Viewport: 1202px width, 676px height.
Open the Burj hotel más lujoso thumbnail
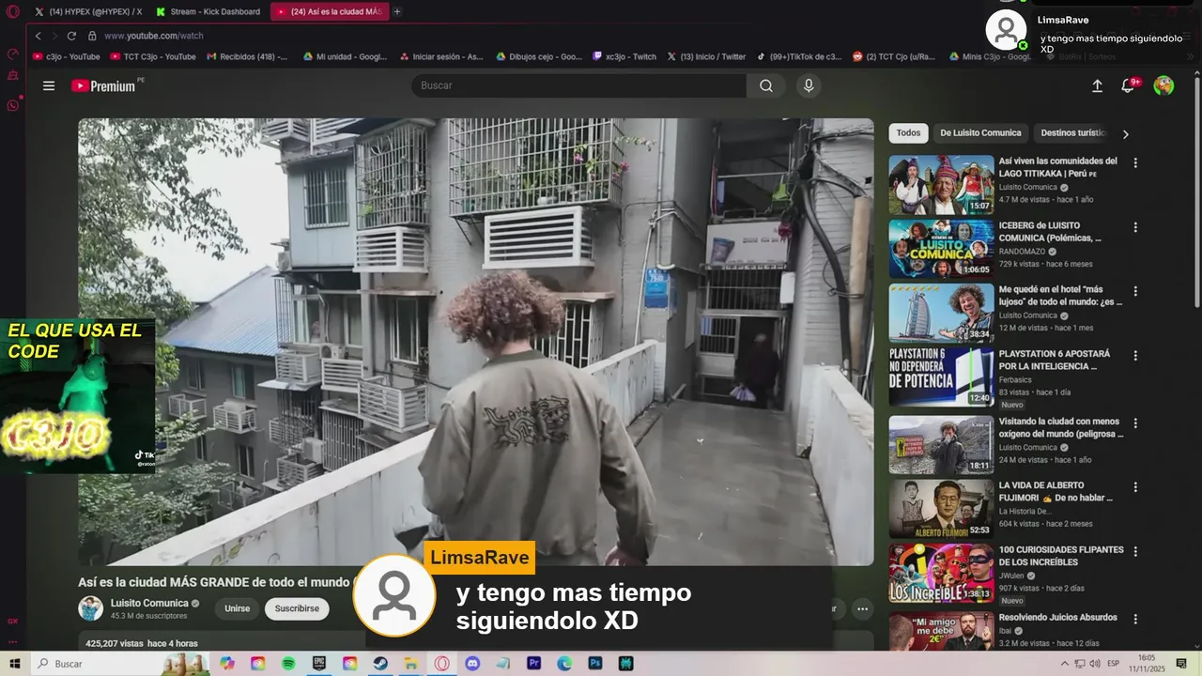point(941,314)
